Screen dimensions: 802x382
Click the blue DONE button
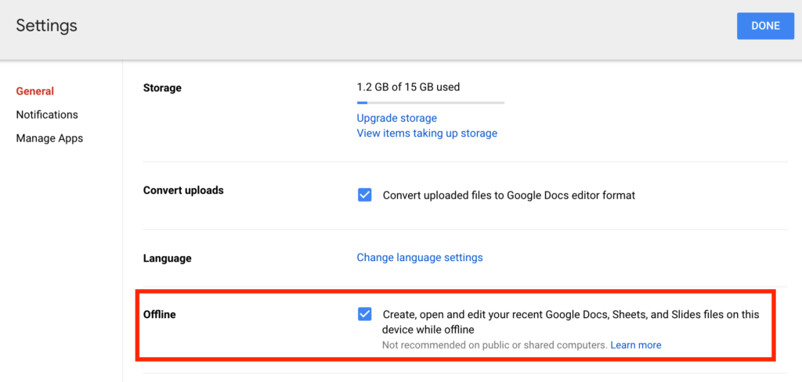[x=764, y=26]
